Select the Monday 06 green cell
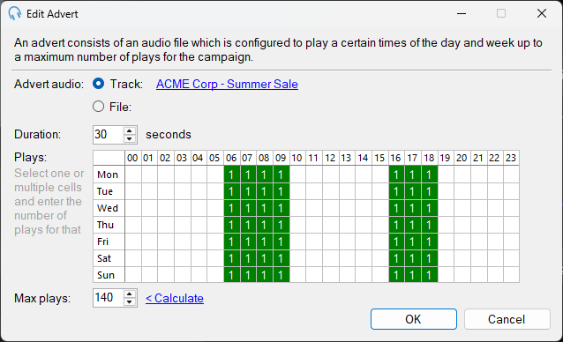This screenshot has height=342, width=563. coord(232,175)
